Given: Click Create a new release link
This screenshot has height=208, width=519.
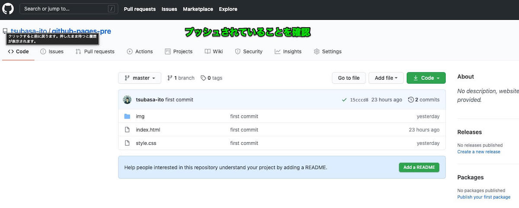Looking at the screenshot, I should coord(479,152).
